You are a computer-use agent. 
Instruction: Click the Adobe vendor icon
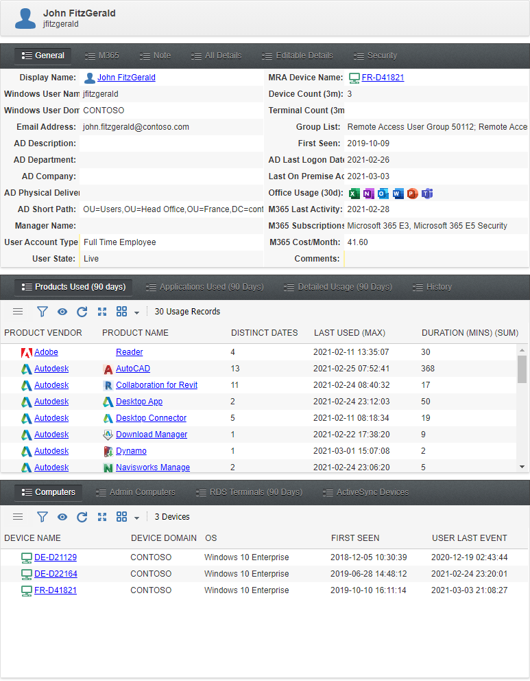27,353
